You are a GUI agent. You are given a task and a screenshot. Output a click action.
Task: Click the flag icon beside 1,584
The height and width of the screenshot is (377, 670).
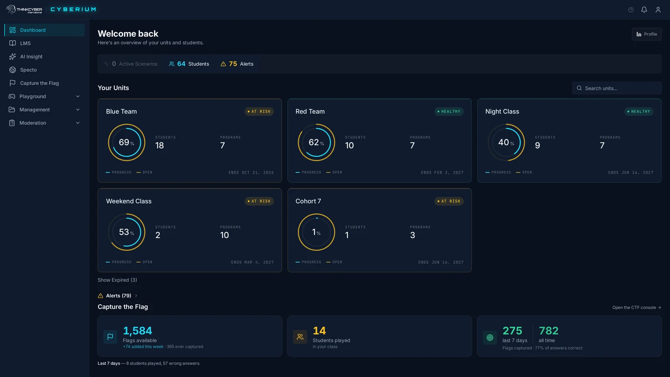[110, 337]
